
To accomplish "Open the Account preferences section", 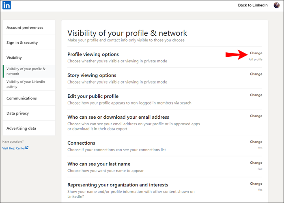I will (25, 28).
